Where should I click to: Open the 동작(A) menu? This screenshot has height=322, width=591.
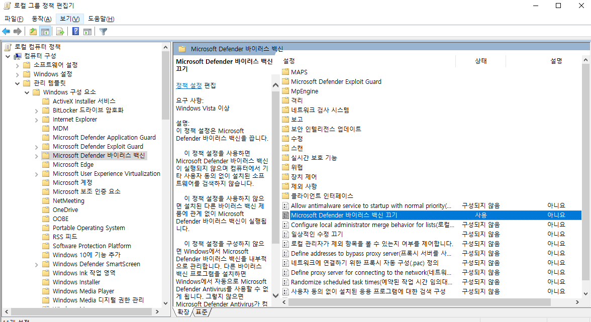pos(41,19)
